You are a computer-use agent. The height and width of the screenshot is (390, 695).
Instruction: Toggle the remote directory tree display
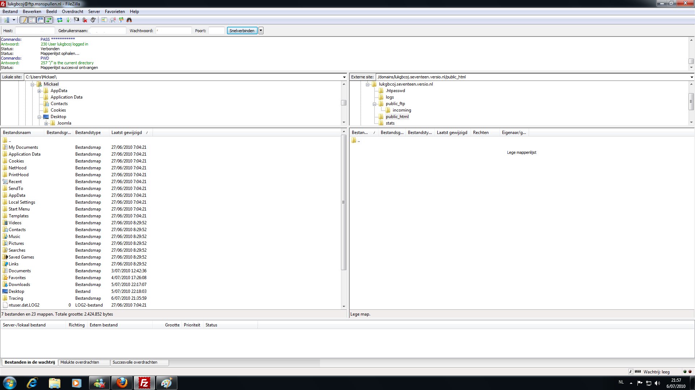pos(41,20)
